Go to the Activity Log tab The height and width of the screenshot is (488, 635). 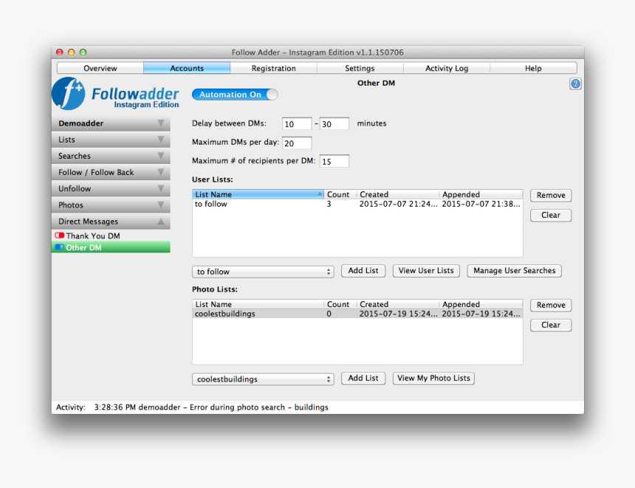[447, 68]
